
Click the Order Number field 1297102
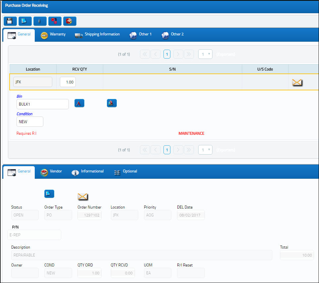[90, 215]
